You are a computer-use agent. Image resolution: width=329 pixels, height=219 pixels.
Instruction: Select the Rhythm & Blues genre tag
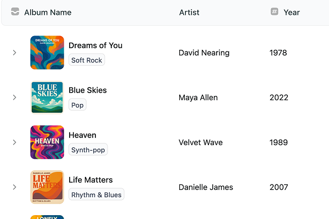tap(97, 194)
